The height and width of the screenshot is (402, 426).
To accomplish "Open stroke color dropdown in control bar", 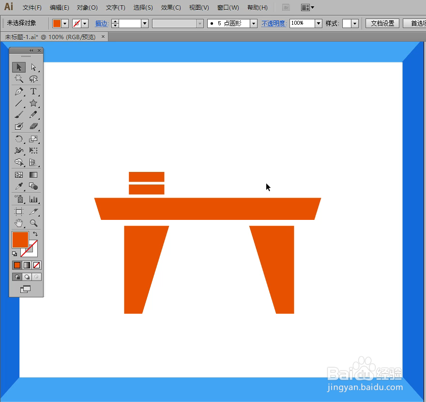I will tap(85, 24).
